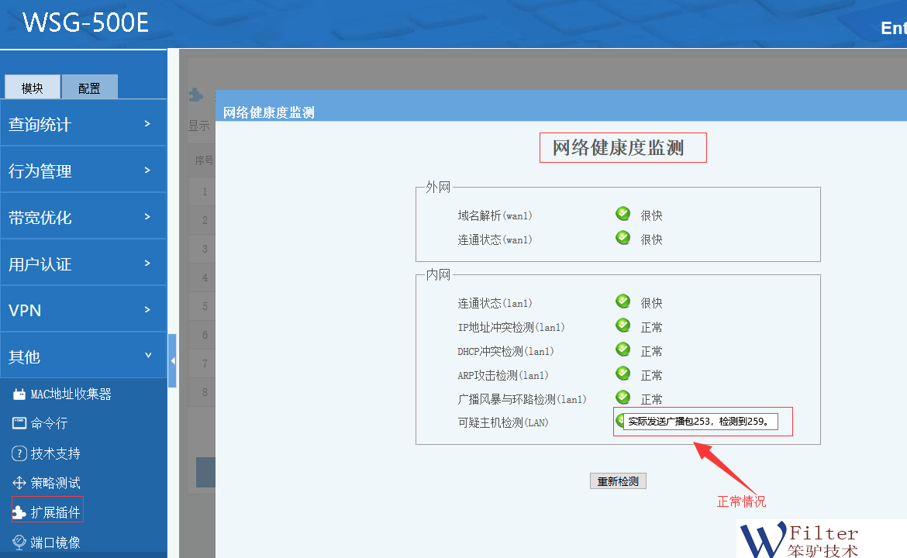Collapse sidebar using the splitter arrow handle
Image resolution: width=907 pixels, height=558 pixels.
pyautogui.click(x=172, y=360)
